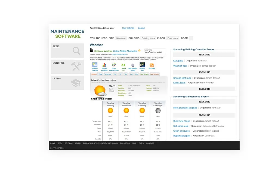Open the Change light bulb event
Viewport: 272px width, 174px height.
[182, 78]
